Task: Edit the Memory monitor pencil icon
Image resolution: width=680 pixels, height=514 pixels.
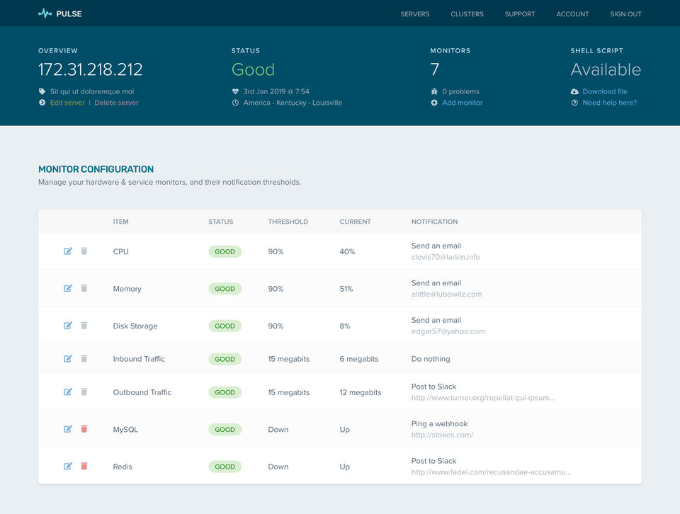Action: [x=68, y=289]
